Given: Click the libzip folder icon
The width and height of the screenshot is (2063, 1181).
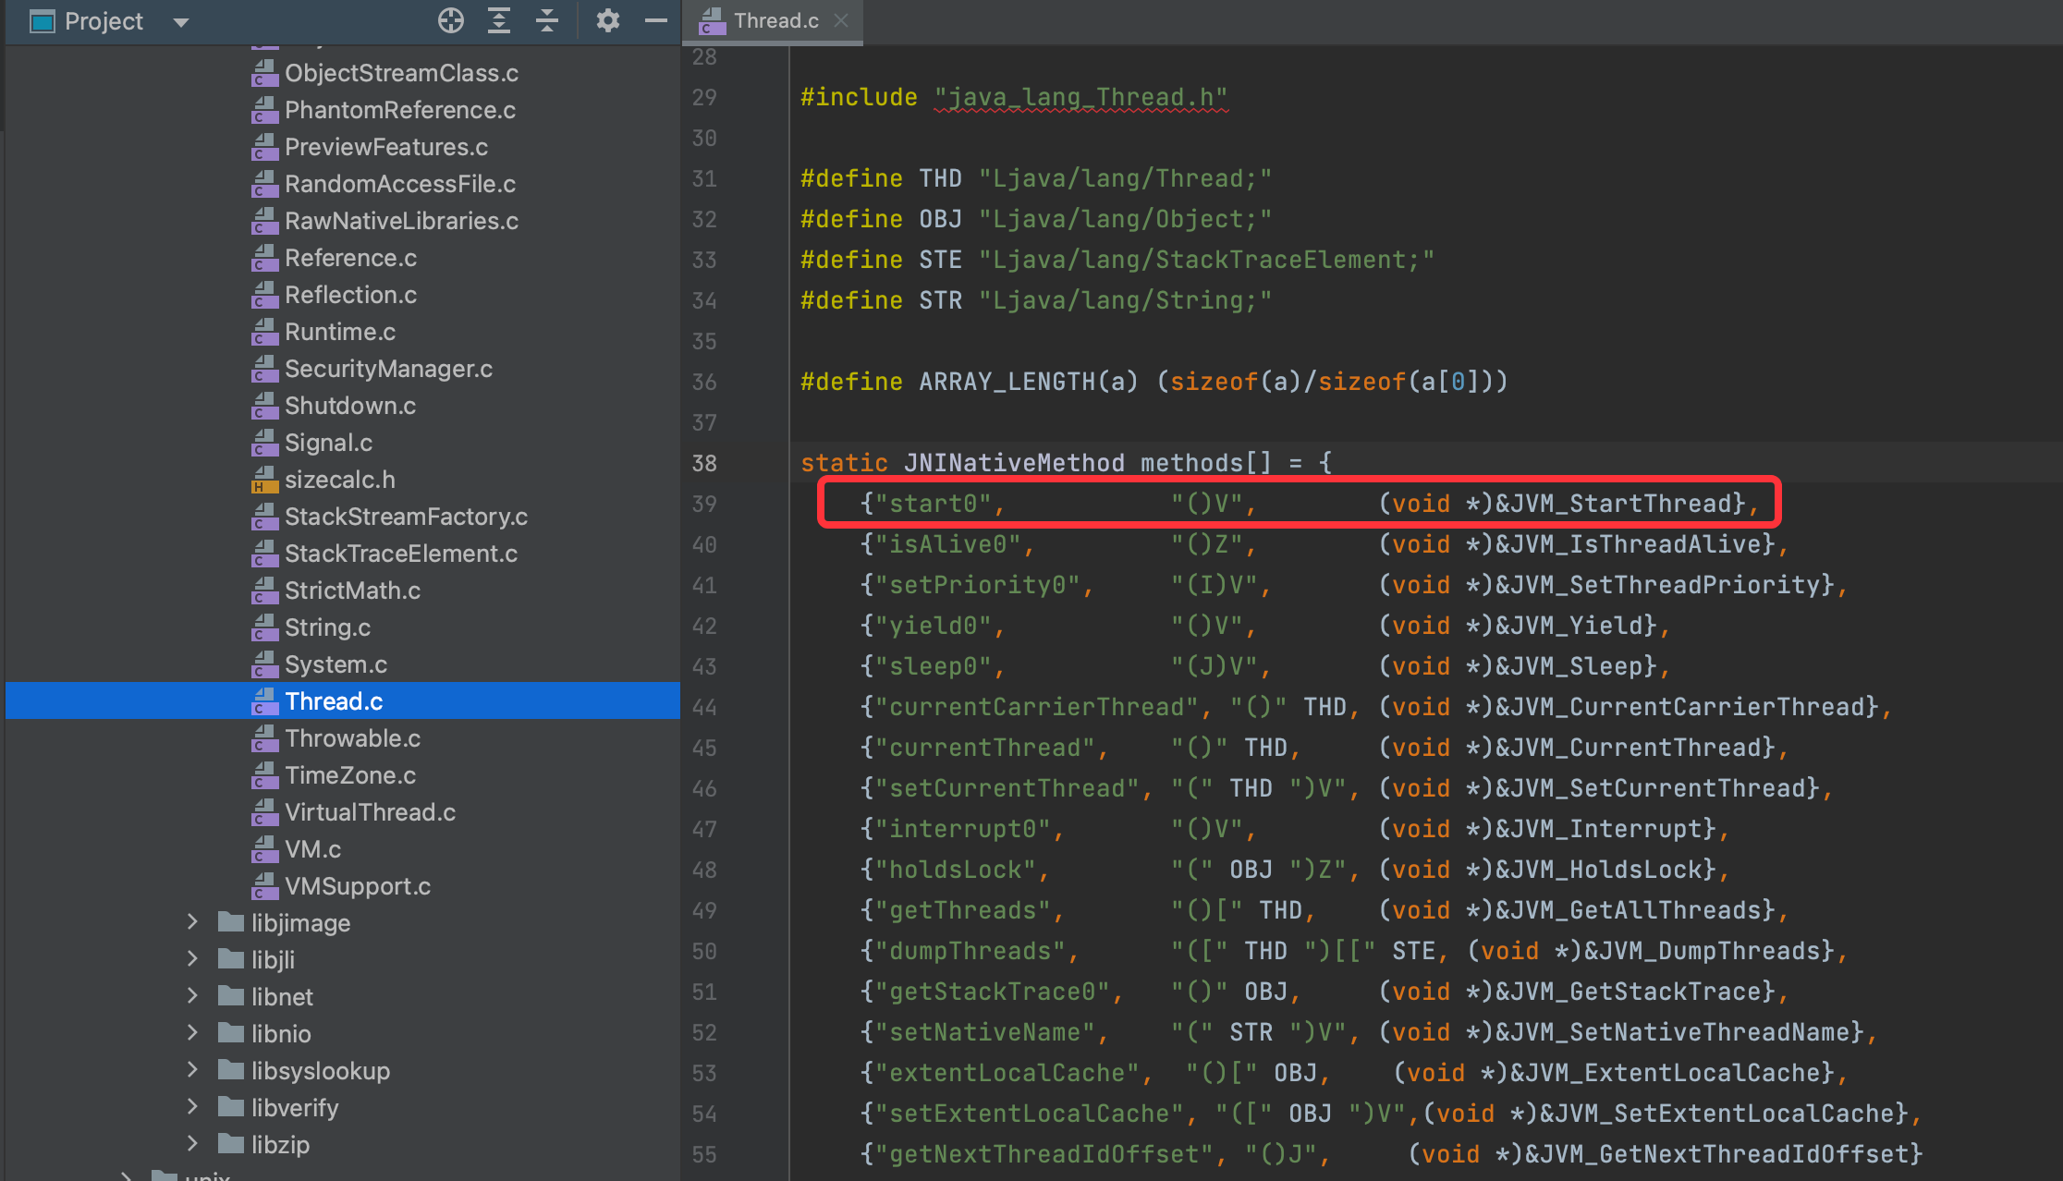Looking at the screenshot, I should point(230,1143).
